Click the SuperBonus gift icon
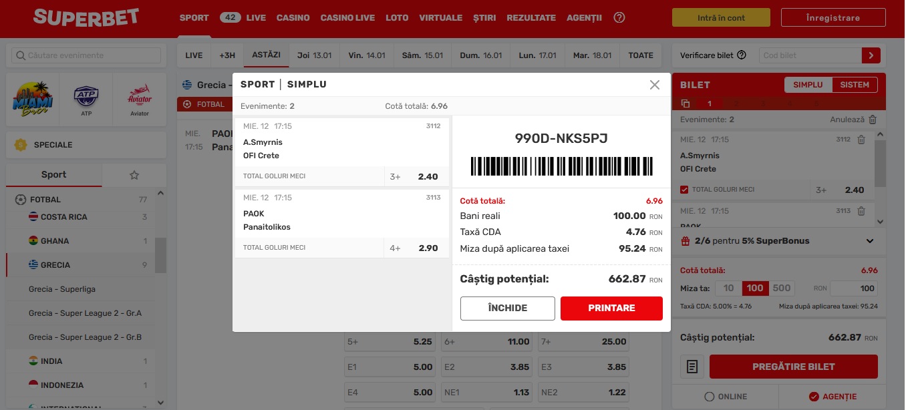Viewport: 906px width, 410px height. 686,241
